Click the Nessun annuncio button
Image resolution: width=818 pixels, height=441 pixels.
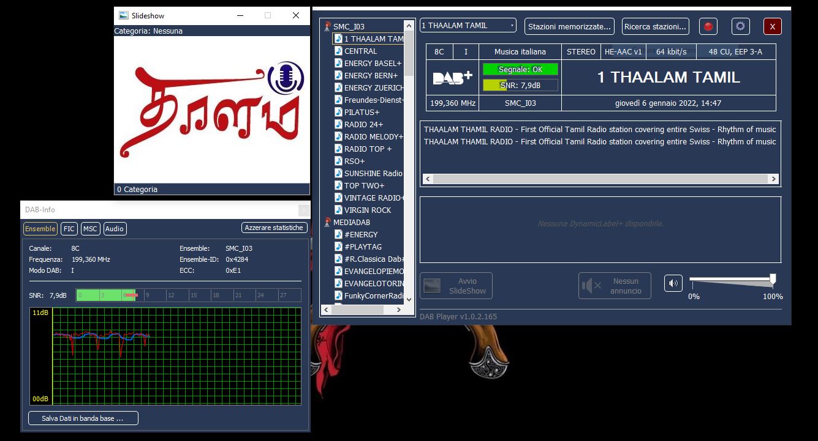(615, 286)
